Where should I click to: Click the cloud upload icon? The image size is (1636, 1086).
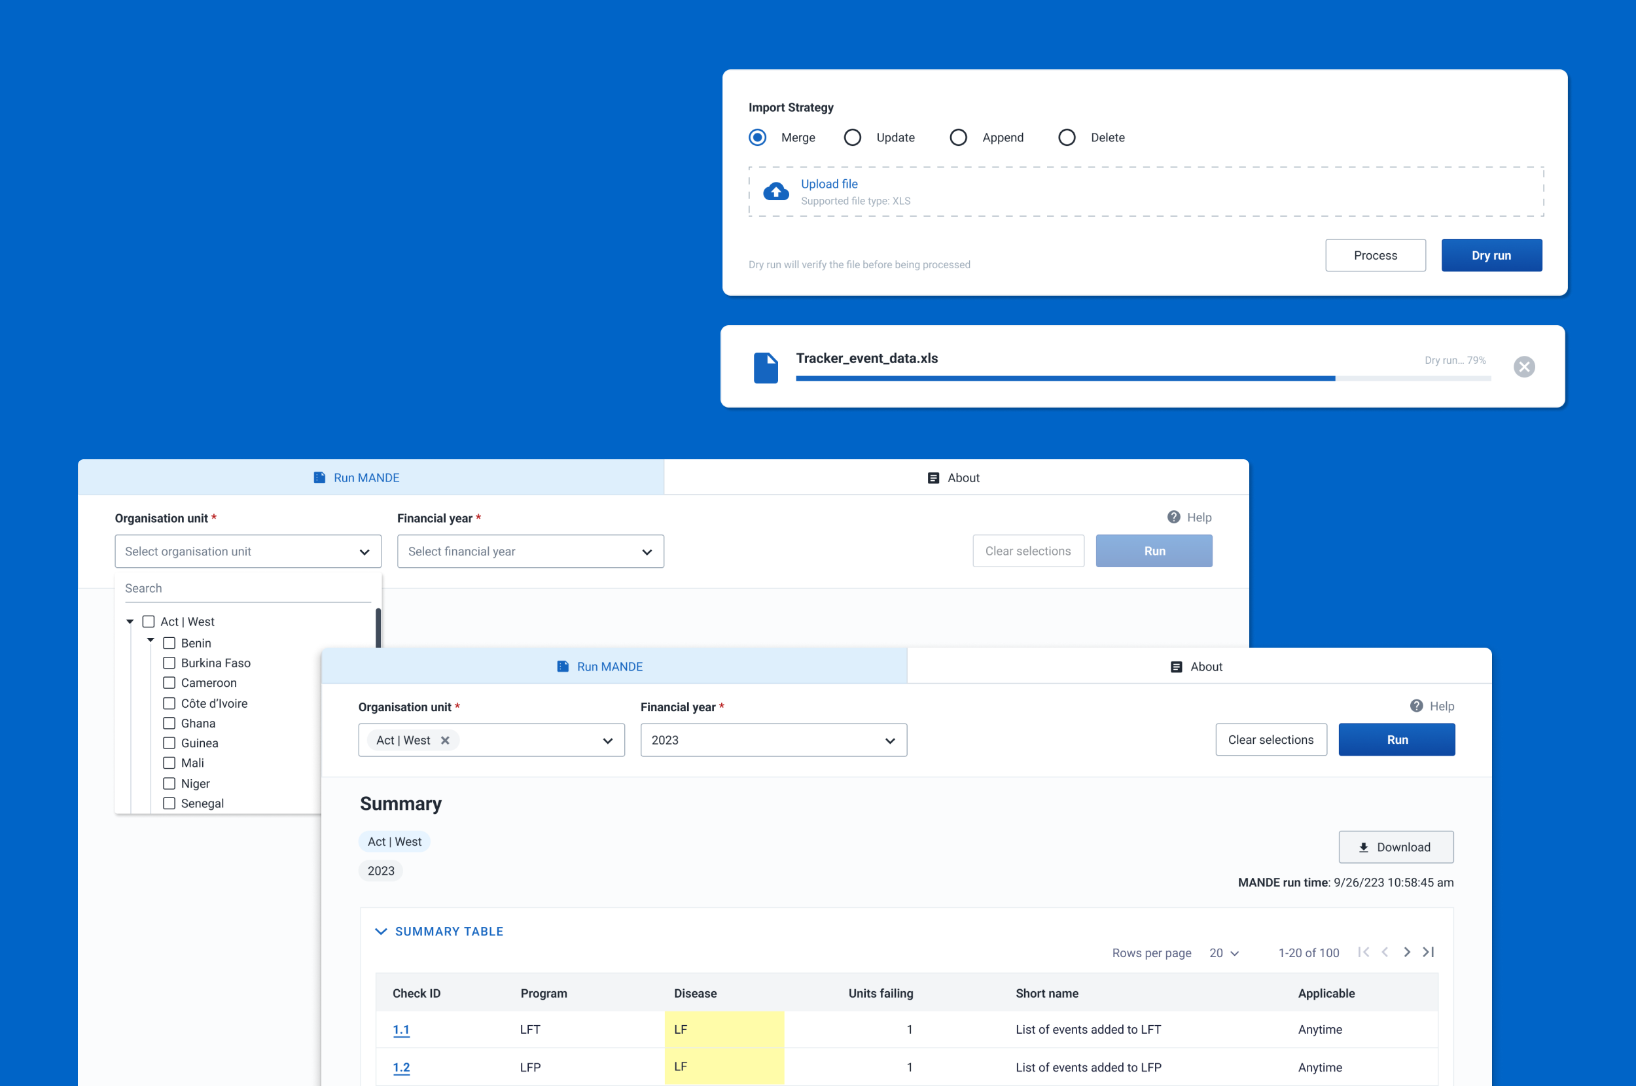(x=775, y=192)
